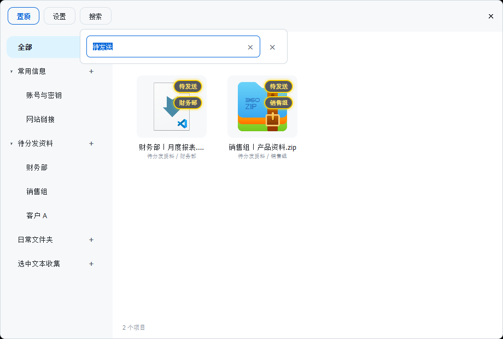
Task: Open 网站链接 in sidebar
Action: [x=40, y=119]
